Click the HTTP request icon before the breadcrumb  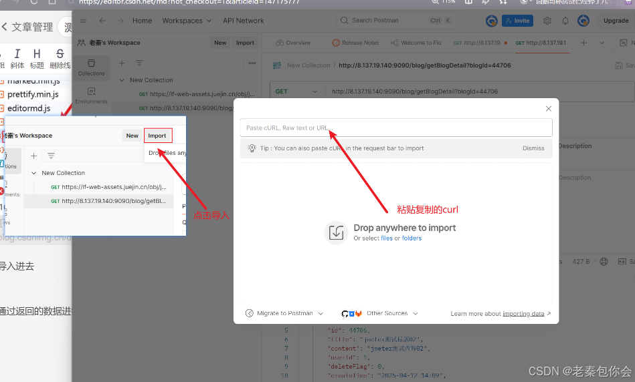(x=277, y=65)
